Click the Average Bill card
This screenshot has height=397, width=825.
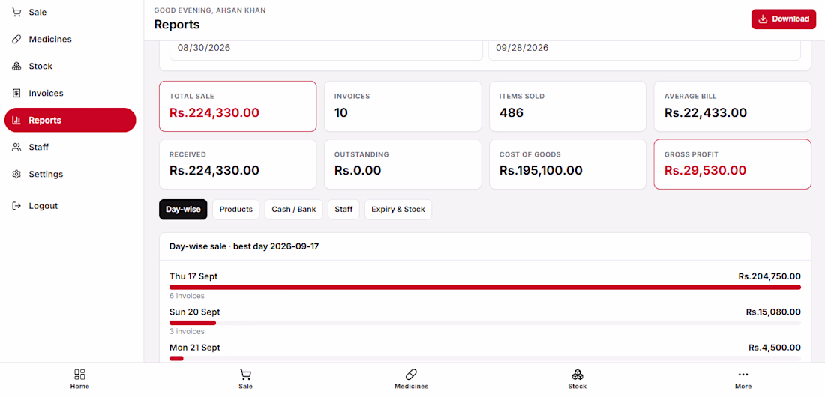(x=733, y=106)
